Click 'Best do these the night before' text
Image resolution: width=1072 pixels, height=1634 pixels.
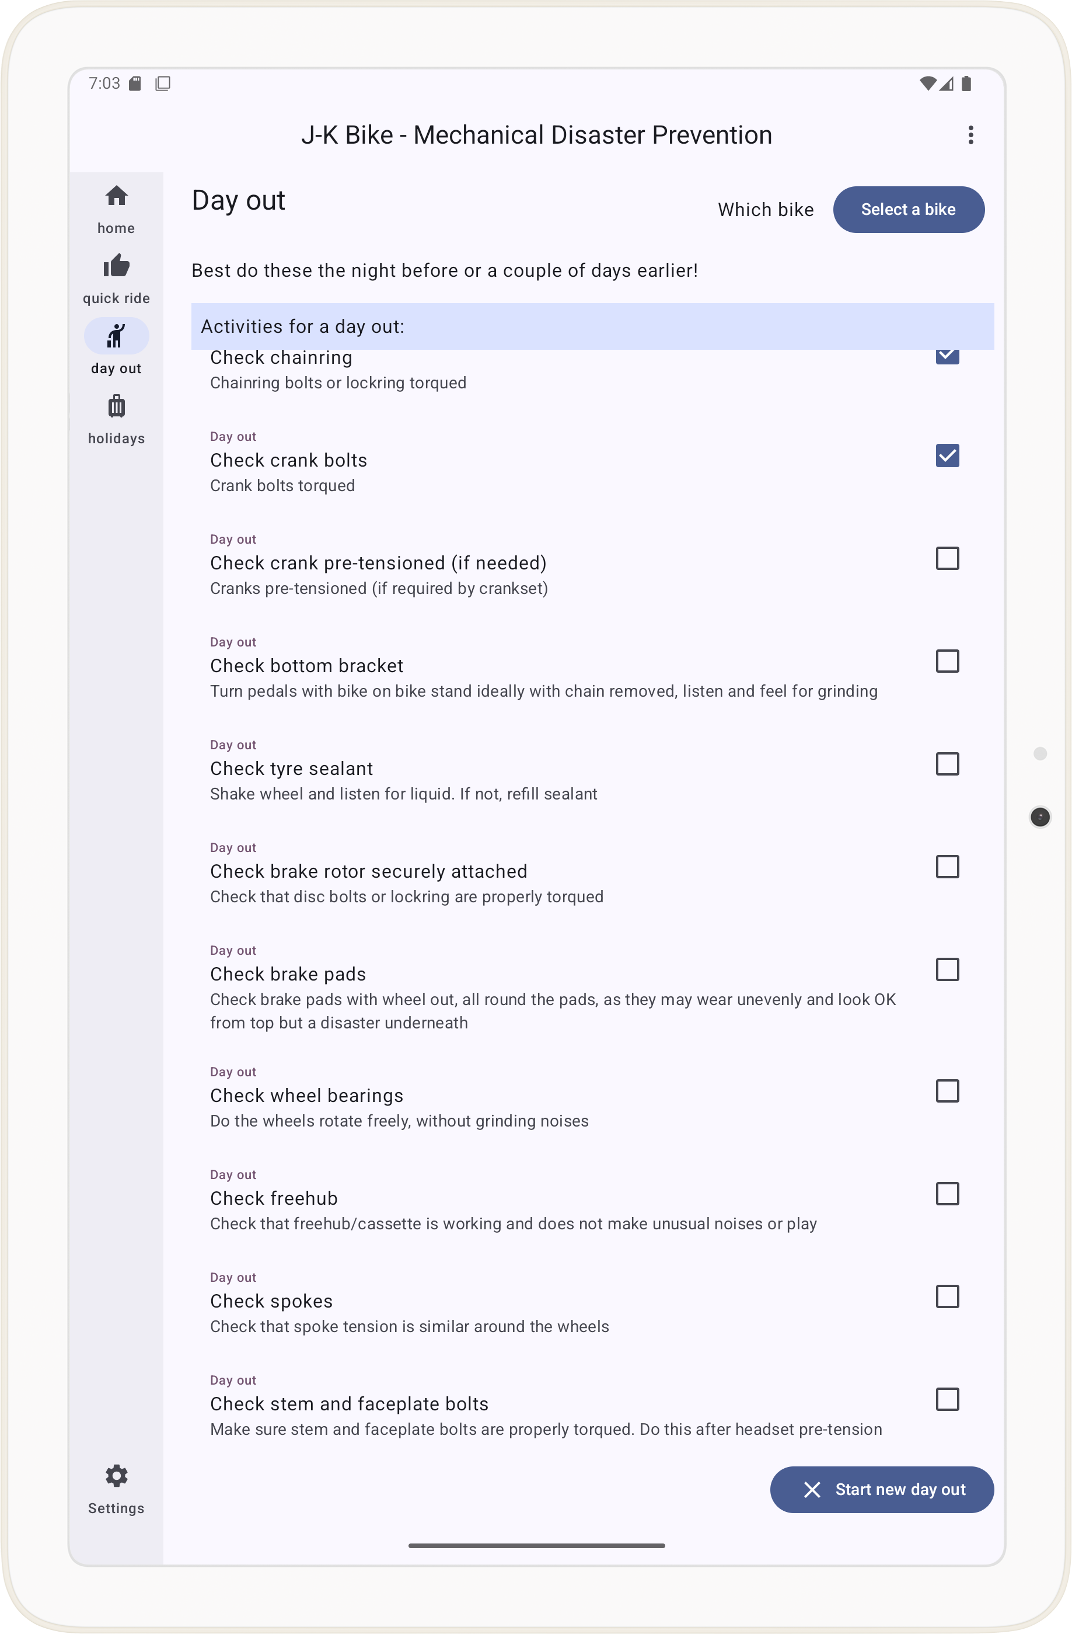point(445,270)
